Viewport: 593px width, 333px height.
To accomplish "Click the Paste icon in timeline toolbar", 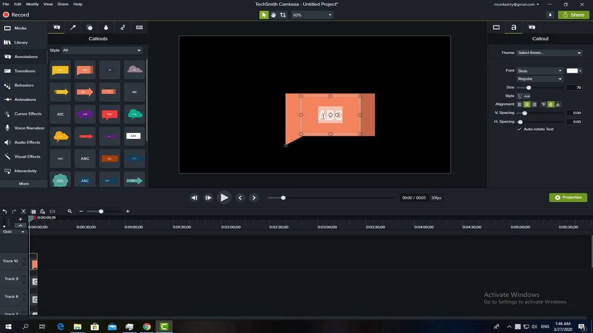I will pyautogui.click(x=42, y=211).
